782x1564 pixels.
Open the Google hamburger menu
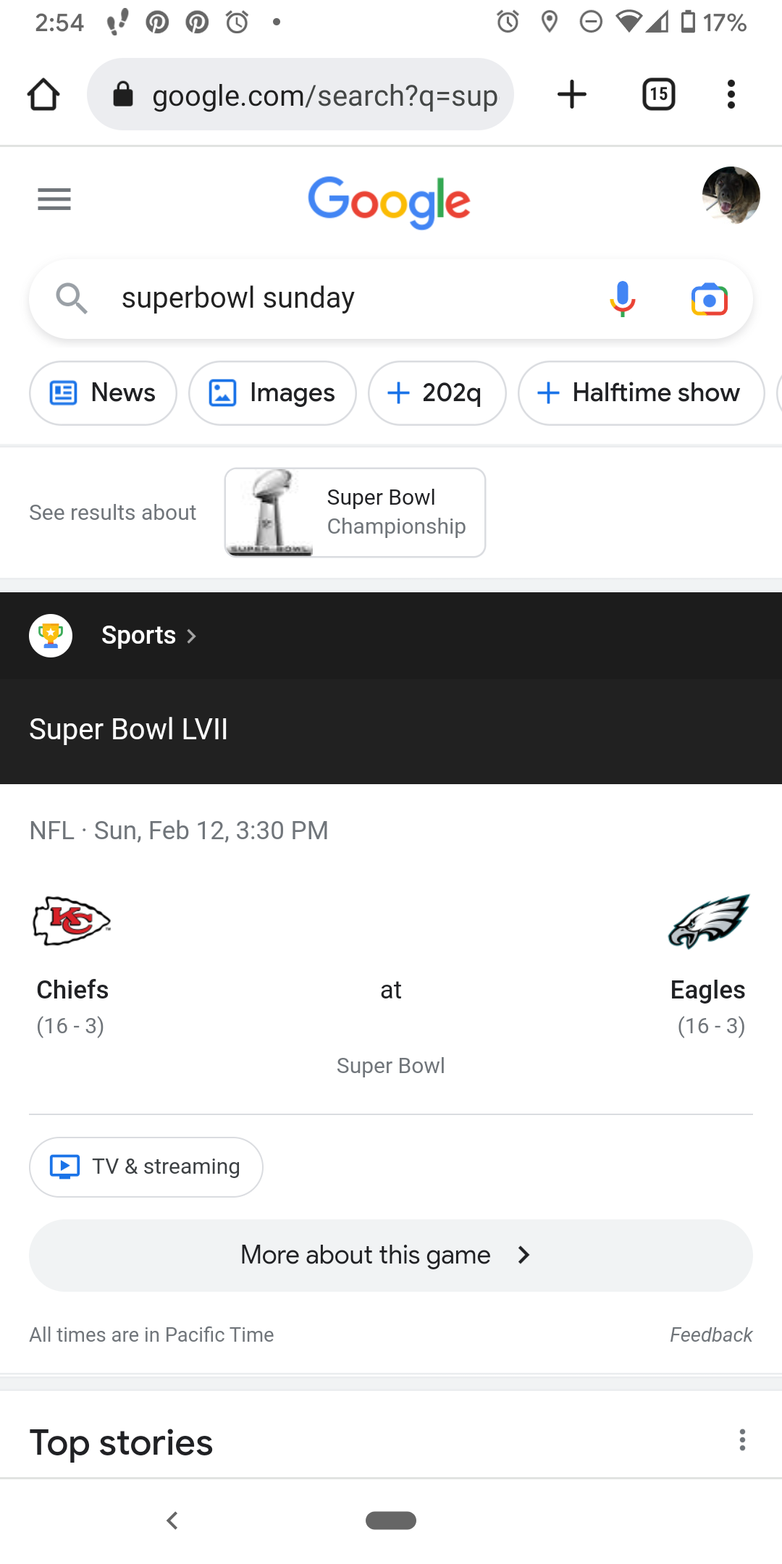[54, 199]
